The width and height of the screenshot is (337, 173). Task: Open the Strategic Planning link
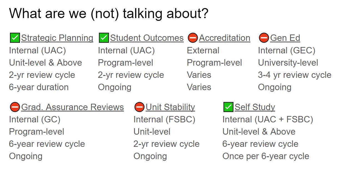57,38
